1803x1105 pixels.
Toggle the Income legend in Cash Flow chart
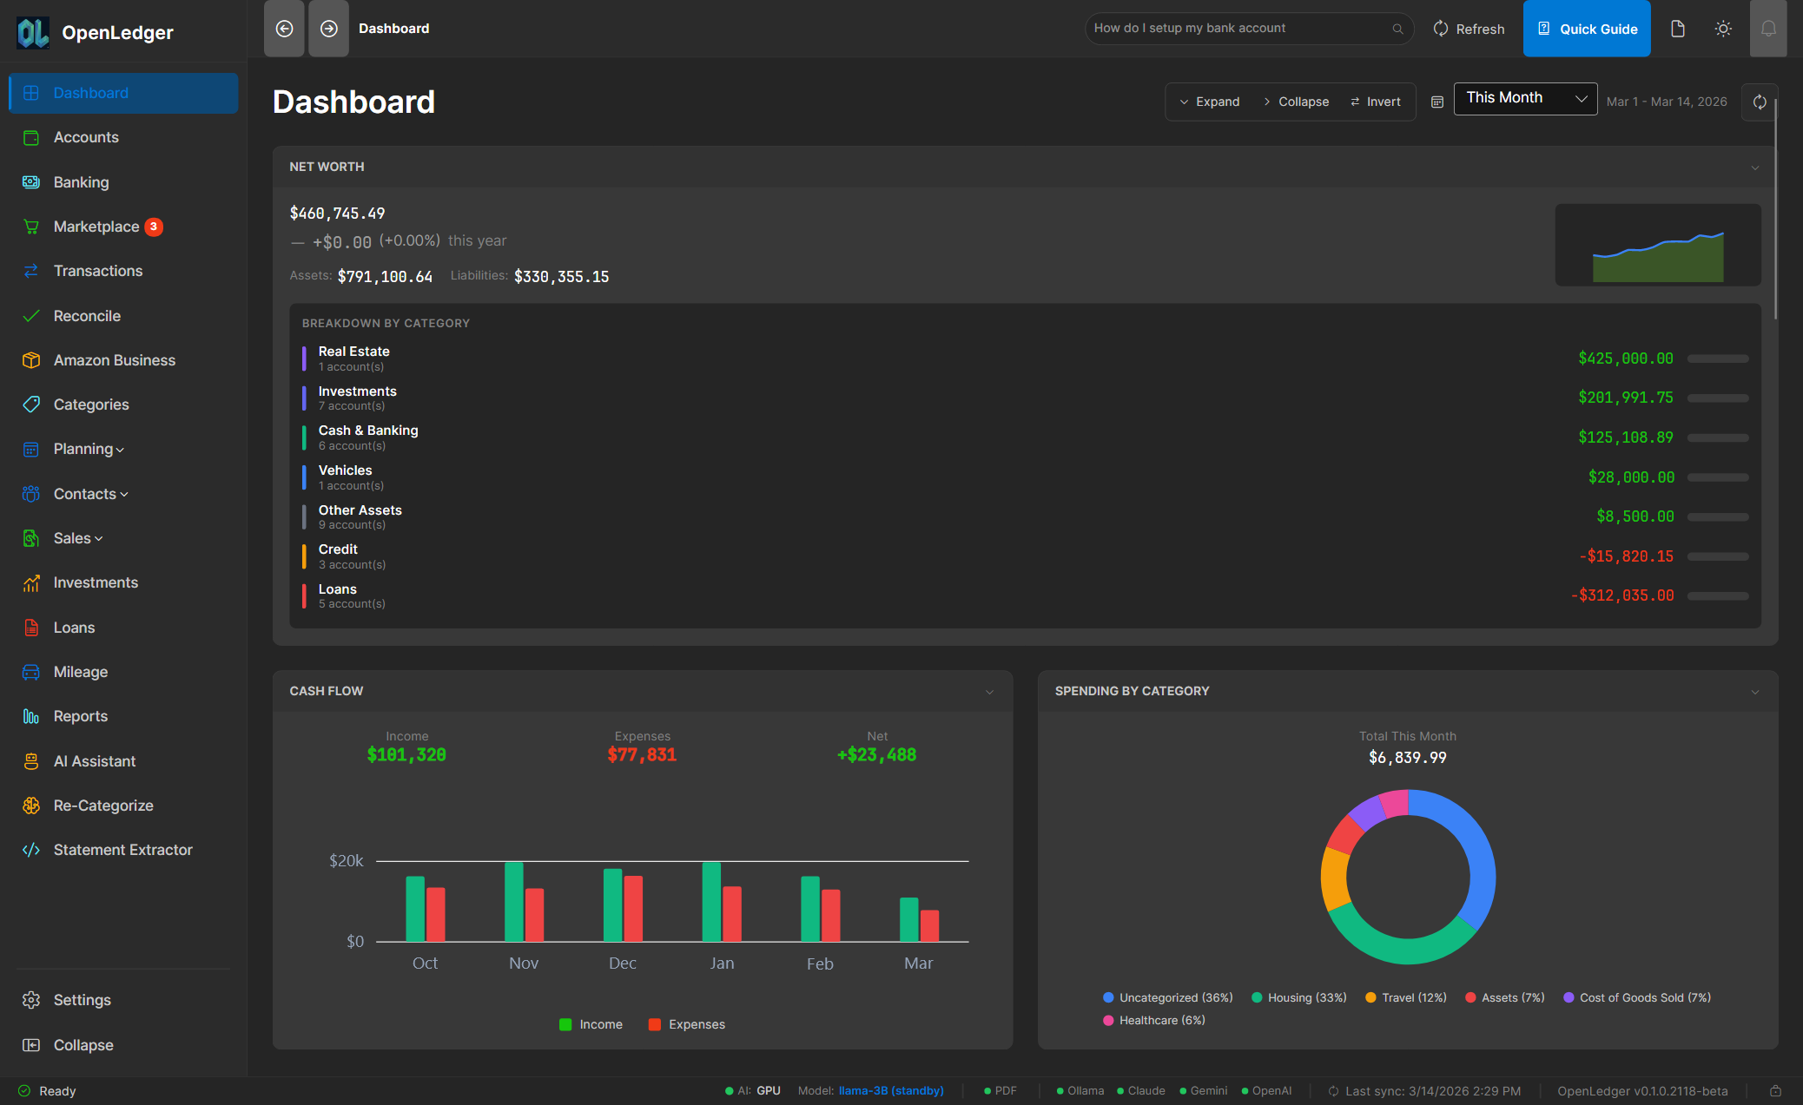click(591, 1024)
